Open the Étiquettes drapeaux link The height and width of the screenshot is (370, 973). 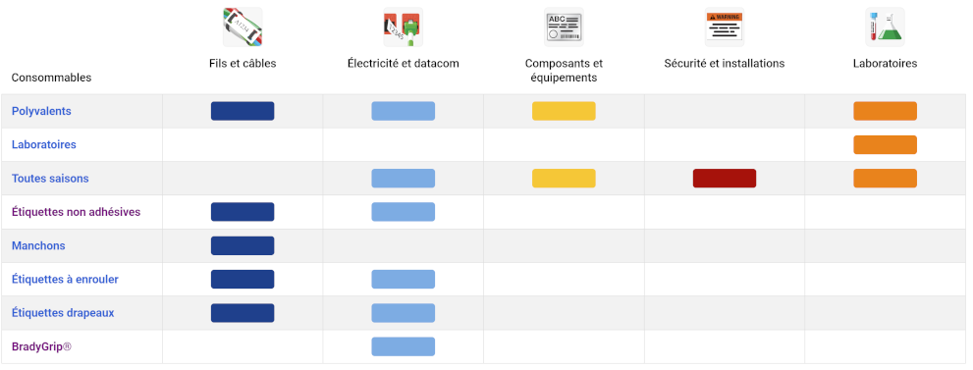(x=63, y=313)
